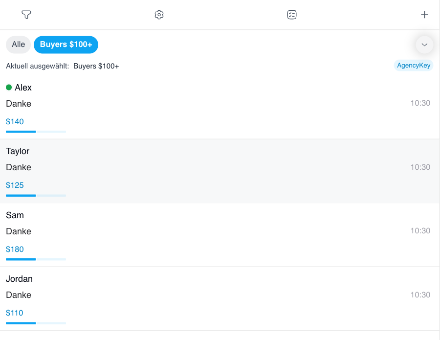Image resolution: width=440 pixels, height=340 pixels.
Task: Click Alex's $140 spending amount
Action: point(15,122)
